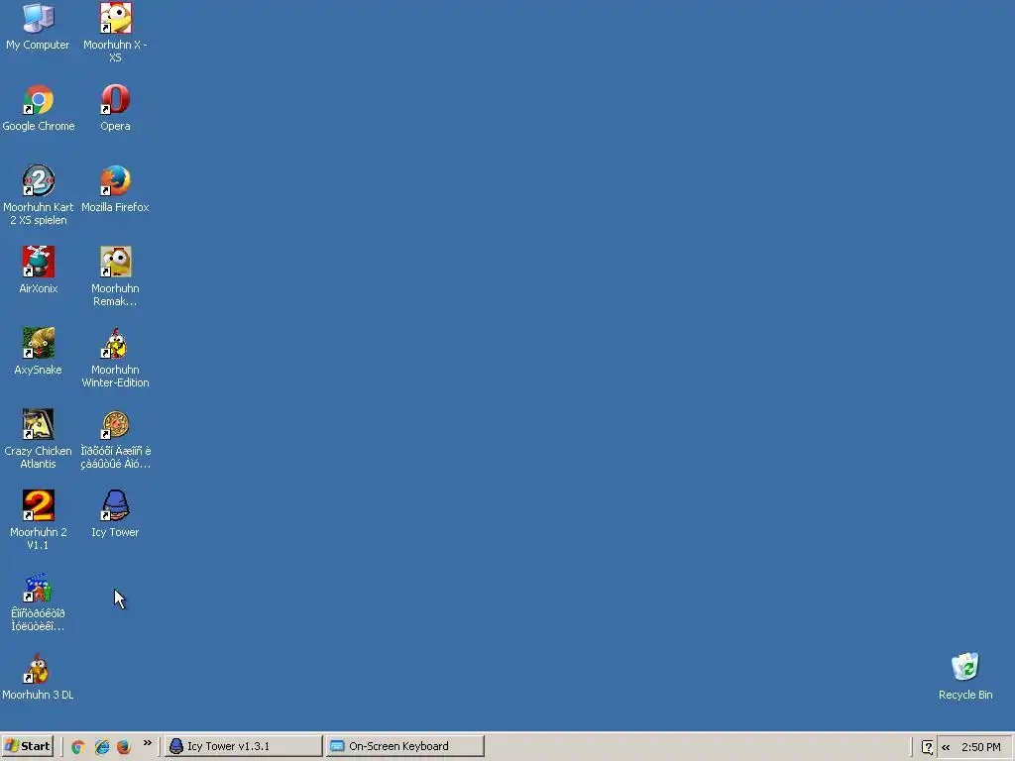Expand hidden system tray icons
The height and width of the screenshot is (761, 1015).
[946, 747]
